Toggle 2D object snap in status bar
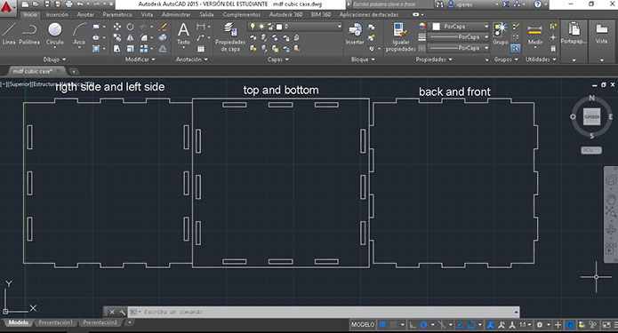Image resolution: width=618 pixels, height=333 pixels. 471,325
